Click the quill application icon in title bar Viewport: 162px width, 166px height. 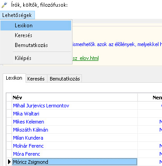(x=4, y=5)
